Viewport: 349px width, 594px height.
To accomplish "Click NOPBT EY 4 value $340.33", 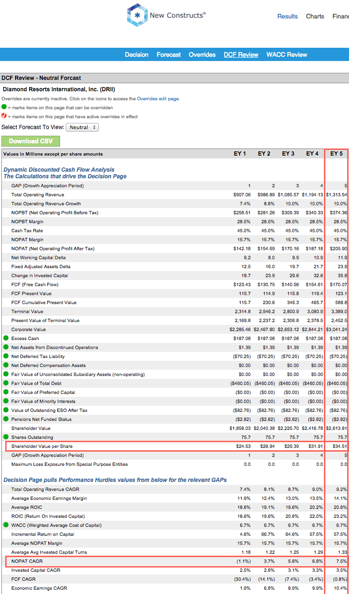I will click(314, 213).
